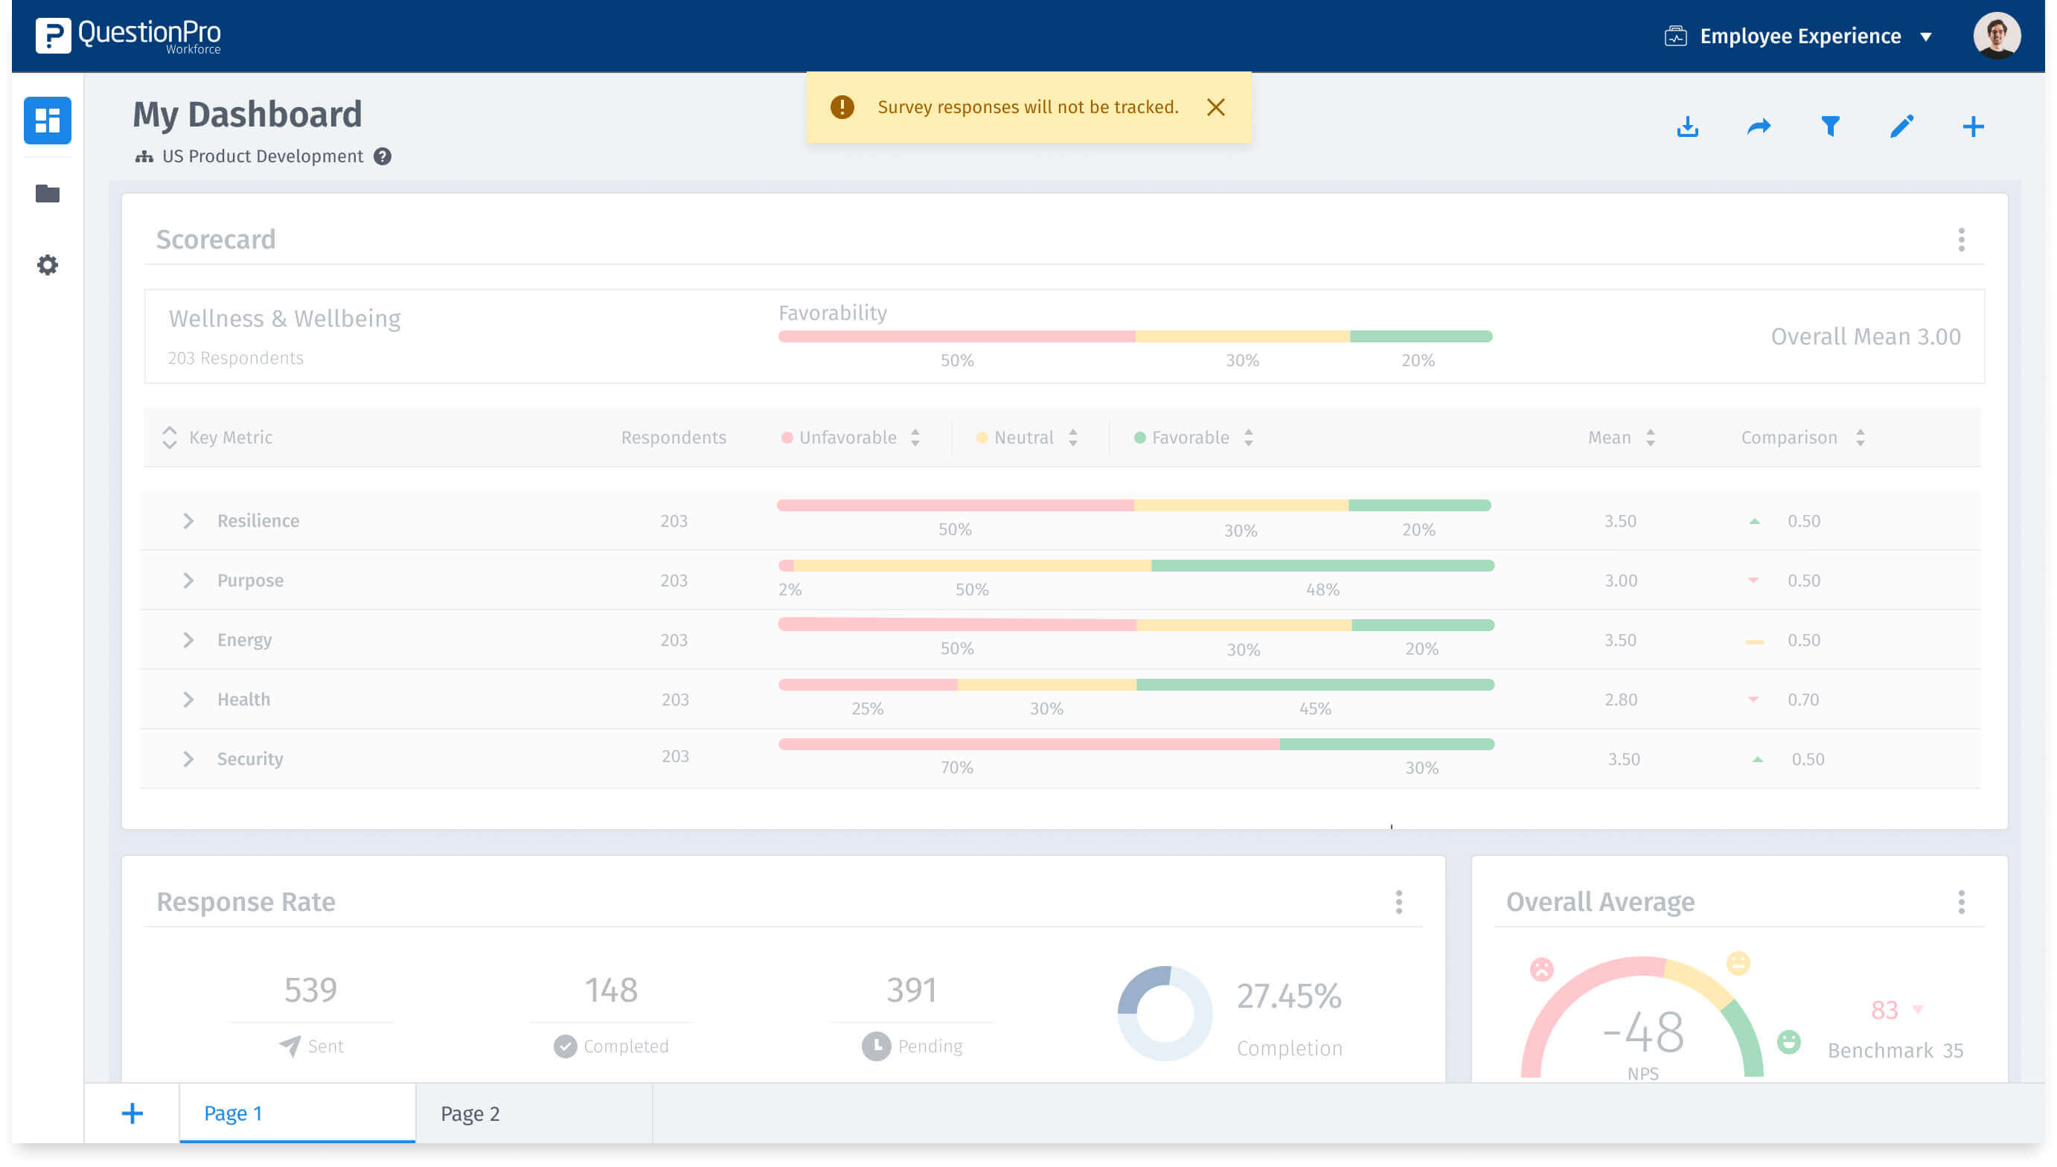Expand the Health metric row
2057x1167 pixels.
[x=188, y=700]
